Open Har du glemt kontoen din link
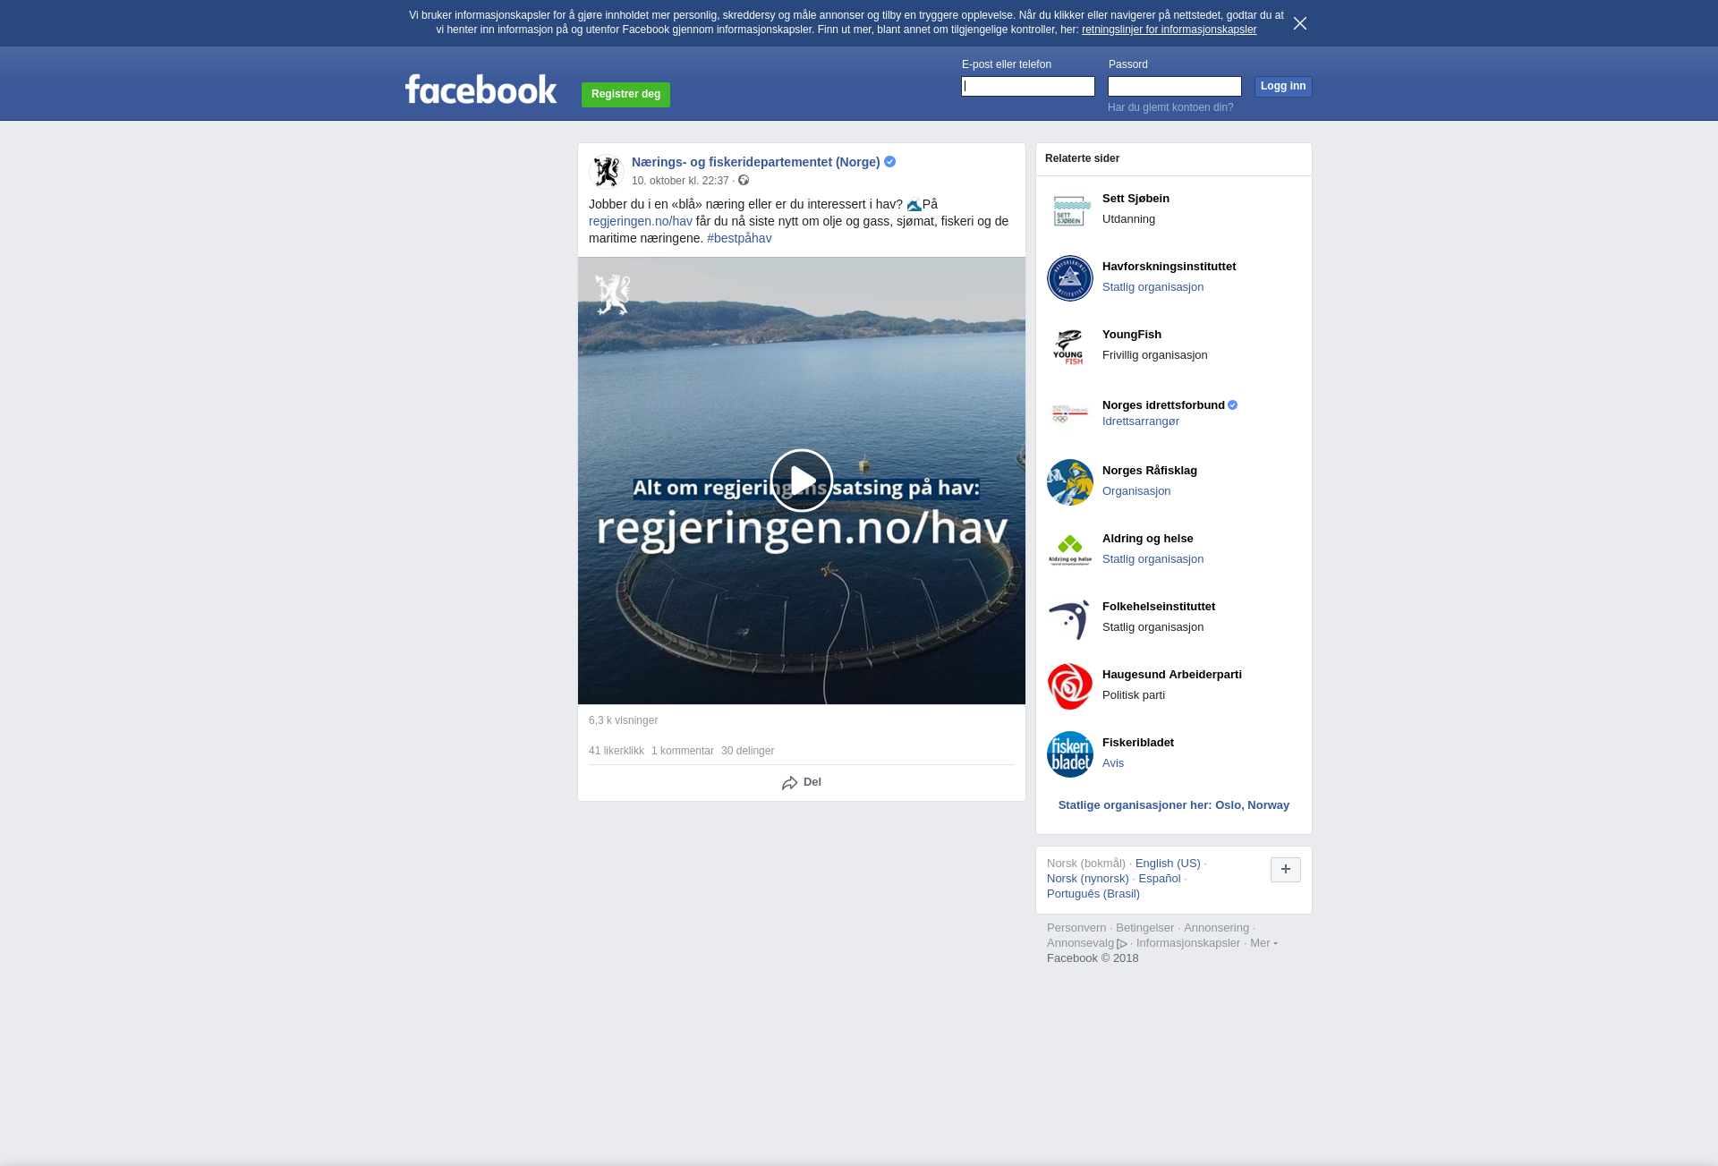The image size is (1718, 1166). [x=1170, y=107]
